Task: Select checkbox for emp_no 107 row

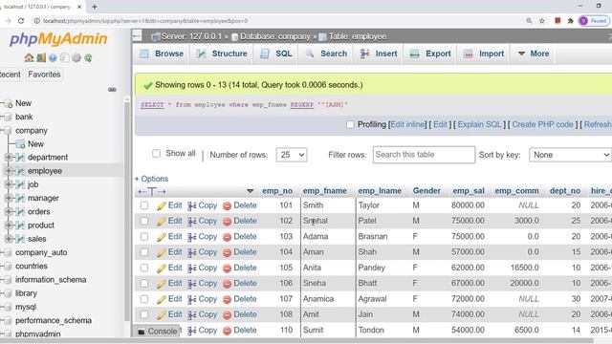Action: point(144,299)
